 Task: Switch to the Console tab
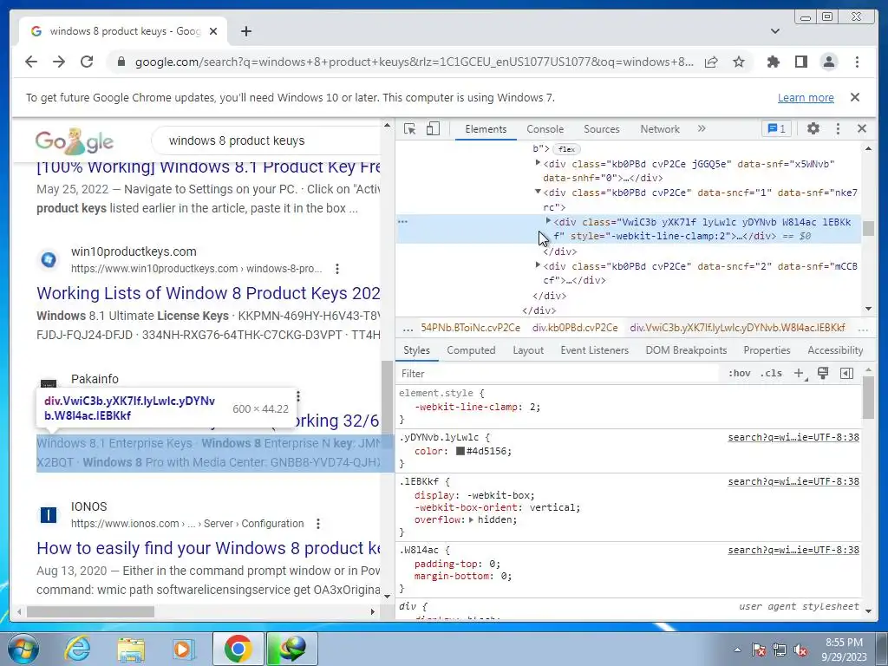point(545,129)
